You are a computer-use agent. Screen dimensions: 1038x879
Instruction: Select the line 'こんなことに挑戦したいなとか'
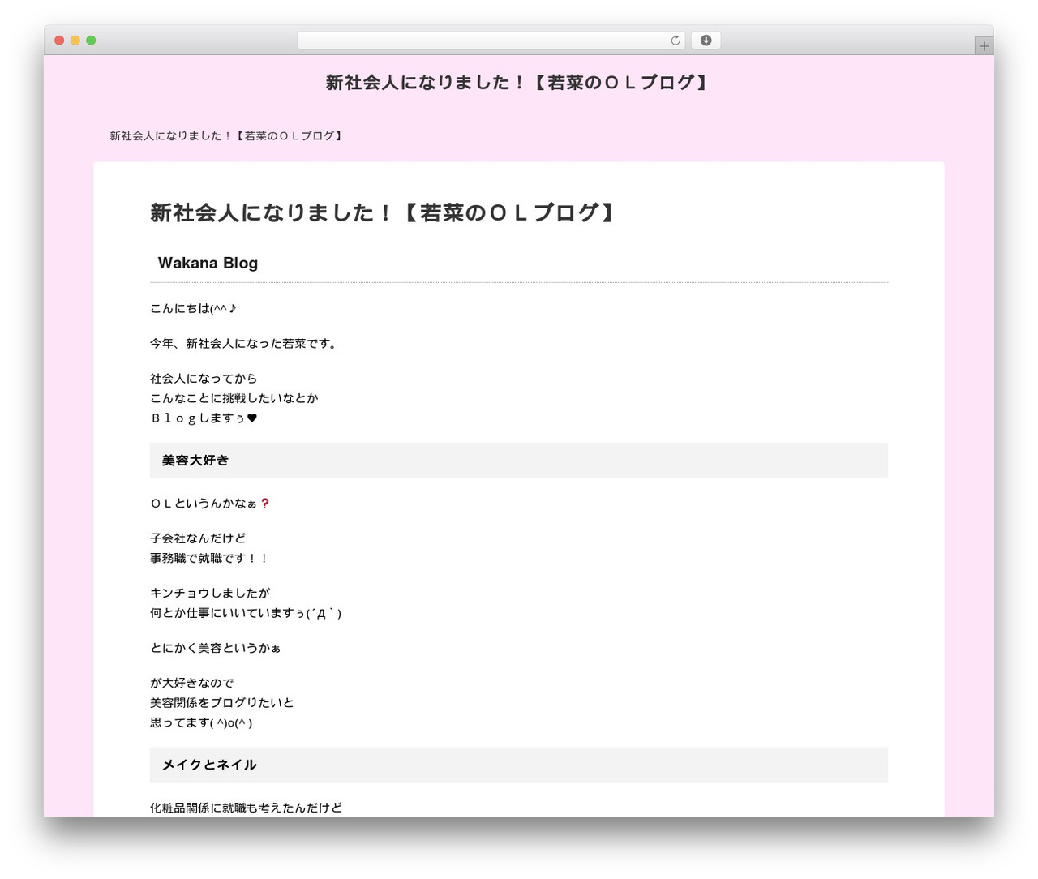click(x=234, y=398)
